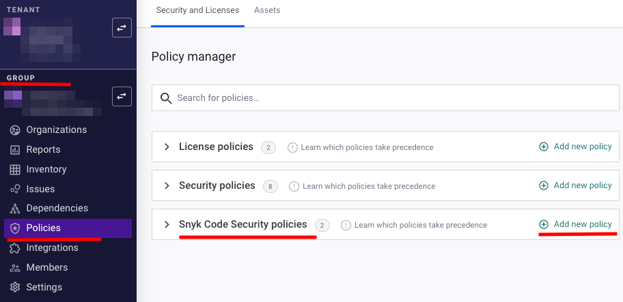
Task: Open Organizations from the sidebar
Action: tap(56, 130)
